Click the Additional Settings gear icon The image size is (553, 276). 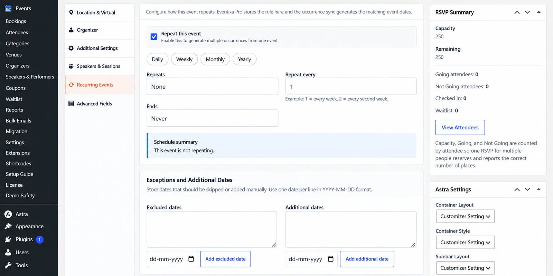click(71, 48)
